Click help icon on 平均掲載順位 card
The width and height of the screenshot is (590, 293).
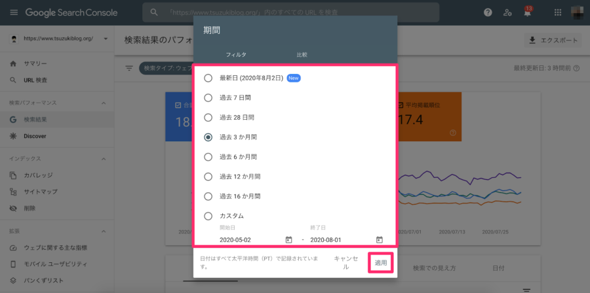click(x=452, y=133)
